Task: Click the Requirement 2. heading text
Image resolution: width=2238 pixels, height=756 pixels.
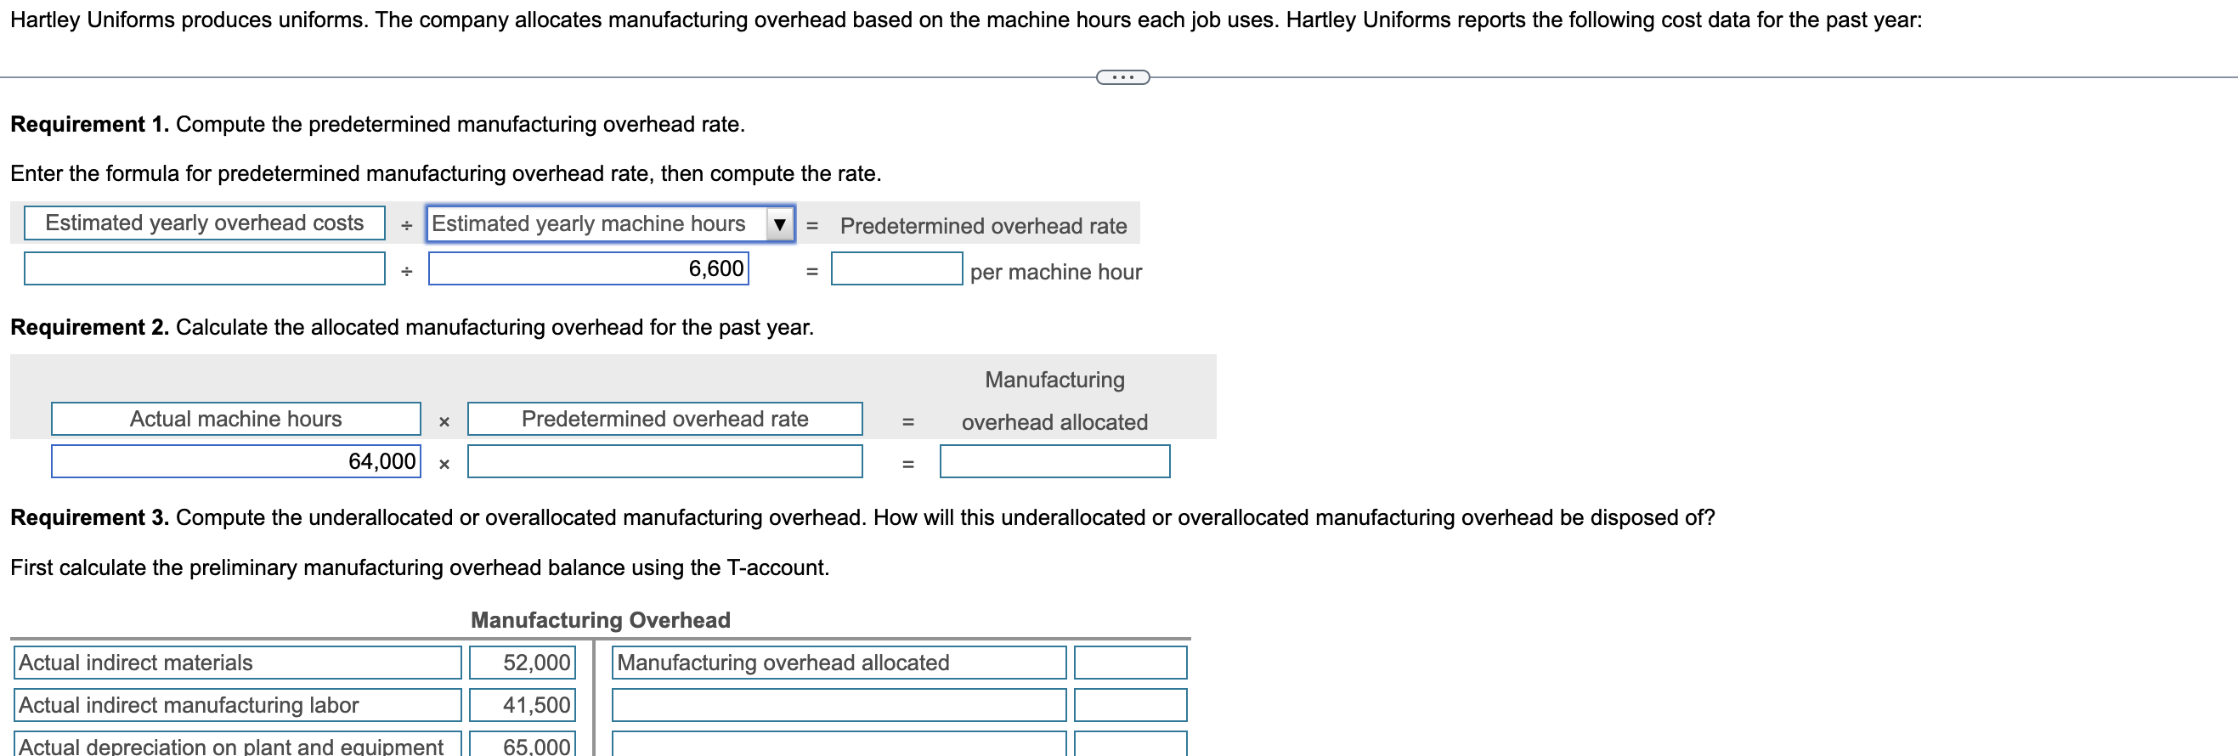Action: [89, 328]
